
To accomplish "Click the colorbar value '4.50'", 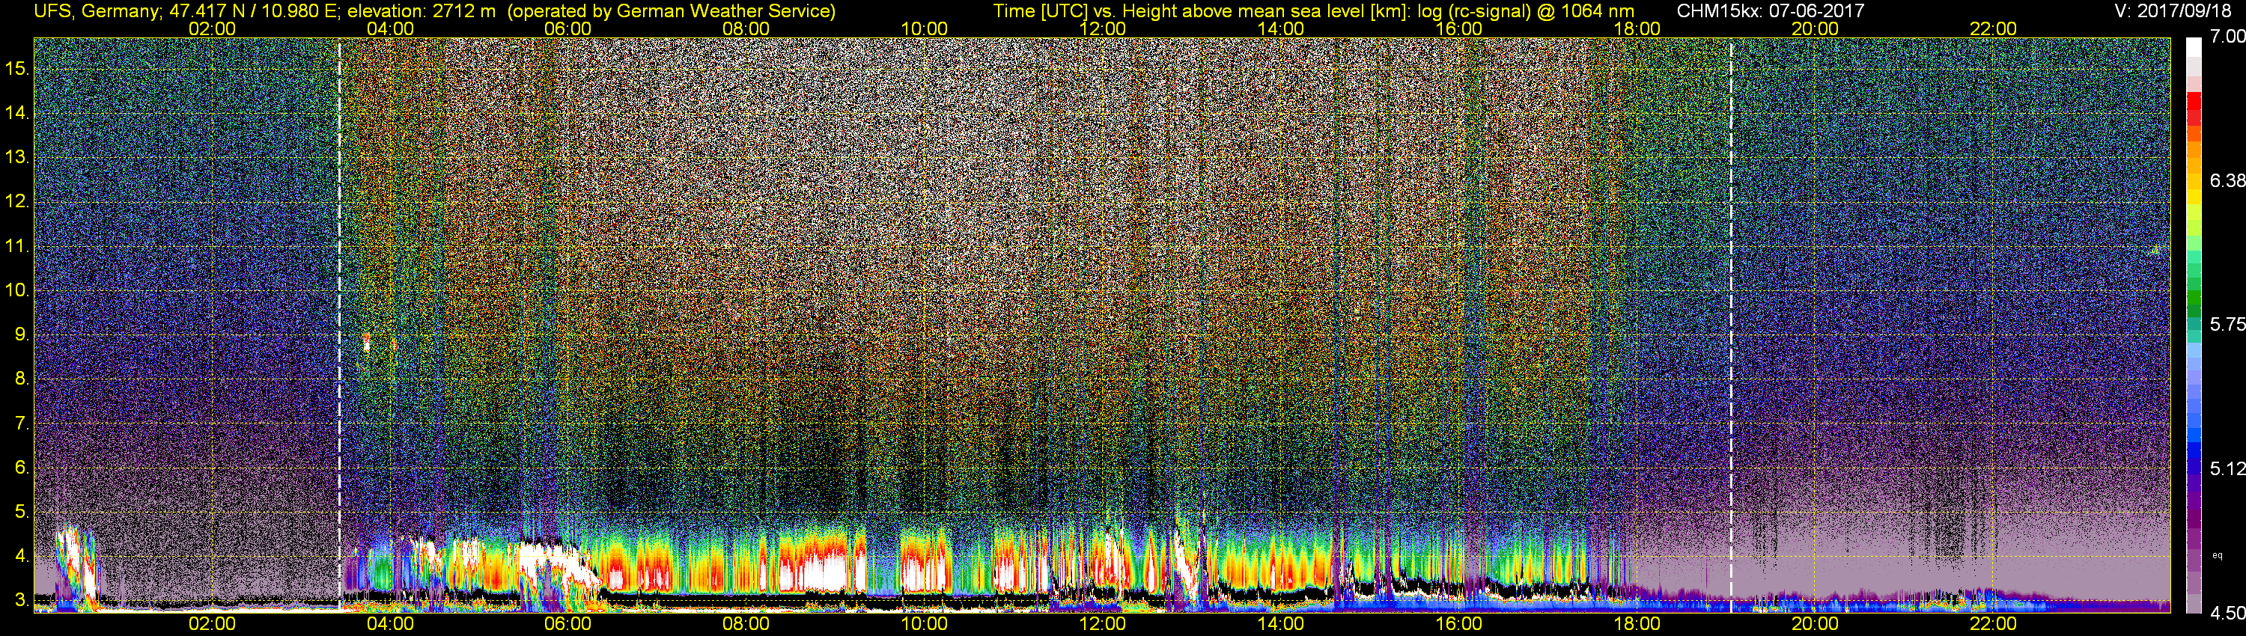I will (2227, 614).
